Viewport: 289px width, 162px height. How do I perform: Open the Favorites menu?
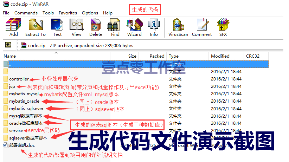pyautogui.click(x=68, y=13)
